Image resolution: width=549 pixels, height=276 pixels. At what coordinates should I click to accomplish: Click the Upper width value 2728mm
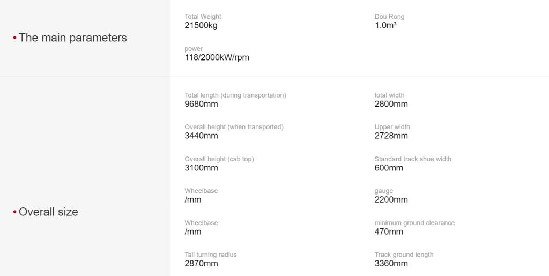pos(391,136)
